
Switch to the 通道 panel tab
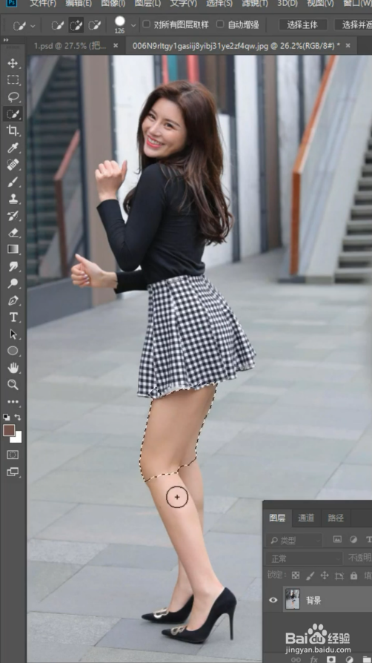pos(306,518)
